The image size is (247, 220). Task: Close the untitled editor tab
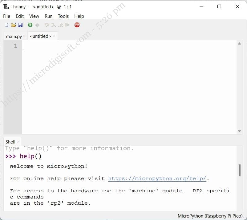pyautogui.click(x=54, y=36)
